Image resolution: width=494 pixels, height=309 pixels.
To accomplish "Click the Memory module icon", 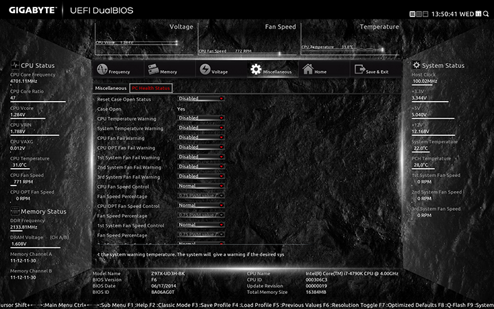I will coord(153,70).
